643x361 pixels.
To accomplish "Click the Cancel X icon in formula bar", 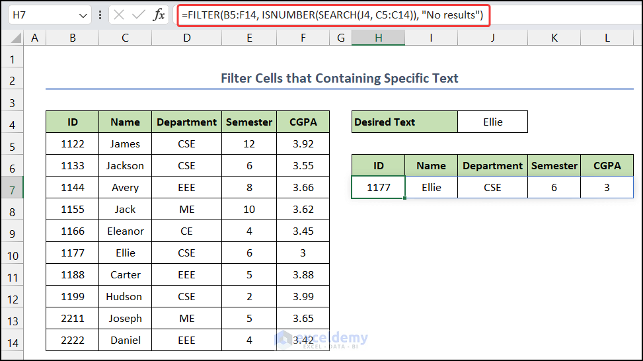I will pos(119,15).
